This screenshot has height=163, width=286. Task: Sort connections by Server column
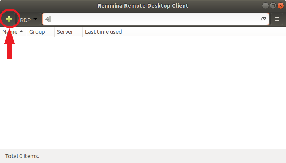click(x=68, y=32)
